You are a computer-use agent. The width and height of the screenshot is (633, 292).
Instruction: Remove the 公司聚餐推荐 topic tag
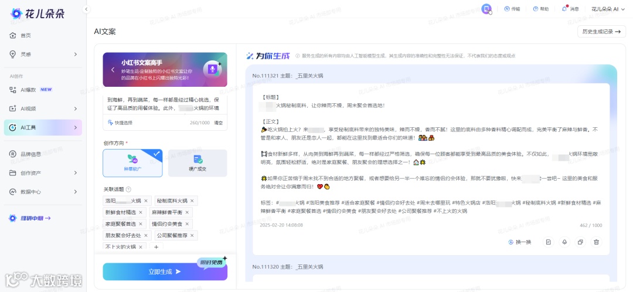click(x=192, y=235)
